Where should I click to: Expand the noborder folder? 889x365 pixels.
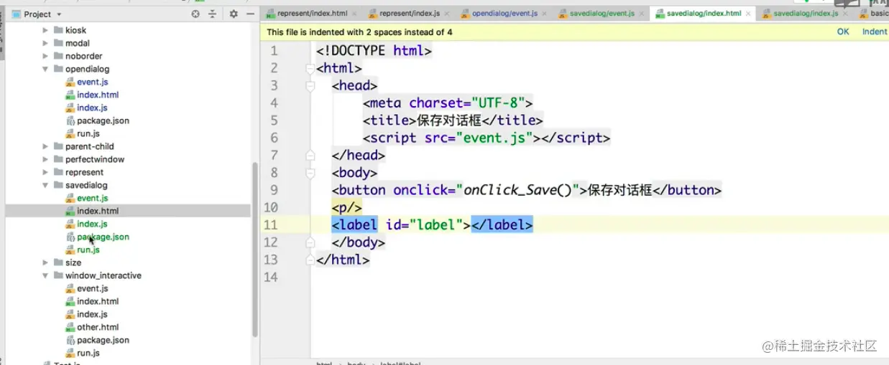tap(46, 56)
